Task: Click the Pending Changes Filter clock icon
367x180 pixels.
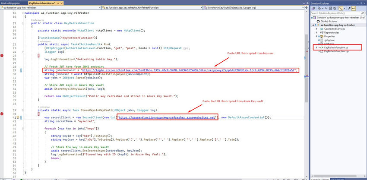Action: 319,9
